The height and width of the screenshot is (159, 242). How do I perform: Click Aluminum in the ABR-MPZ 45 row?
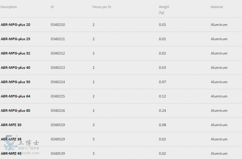[219, 154]
